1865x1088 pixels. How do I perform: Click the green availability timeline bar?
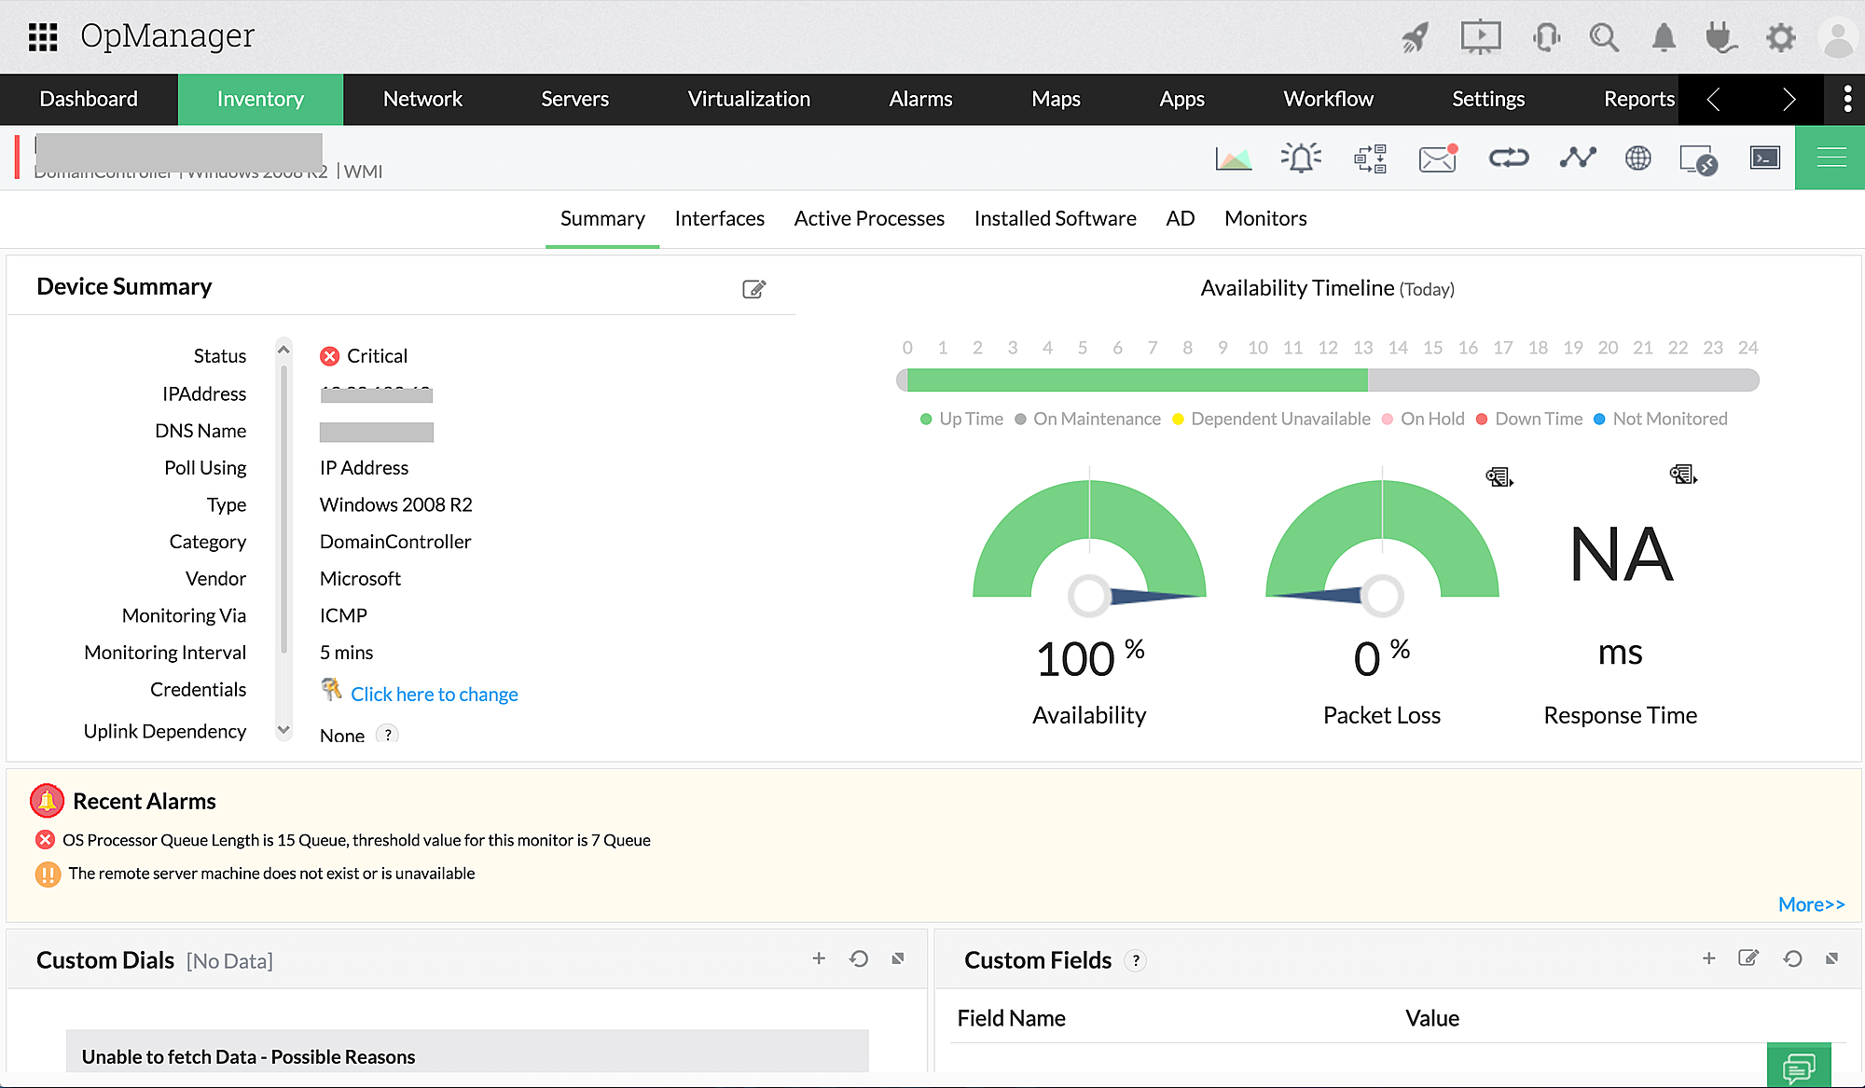point(1136,380)
